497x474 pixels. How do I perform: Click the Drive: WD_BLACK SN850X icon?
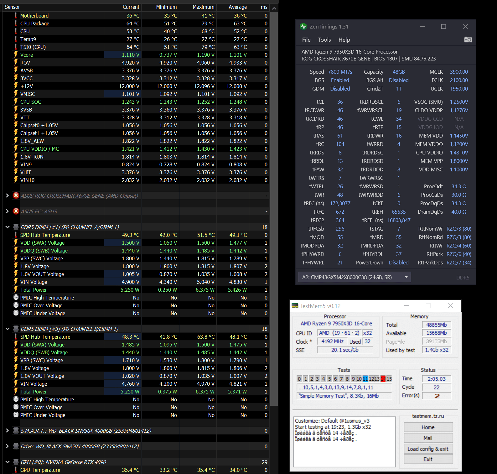click(16, 446)
